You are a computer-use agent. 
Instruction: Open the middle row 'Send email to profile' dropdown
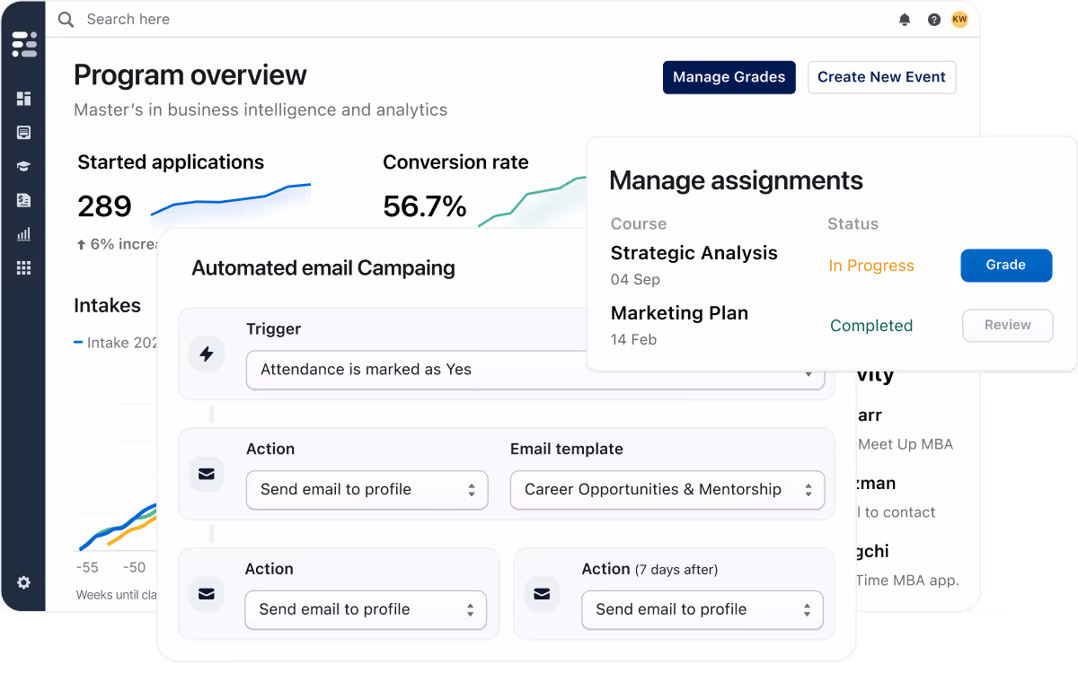(x=367, y=490)
